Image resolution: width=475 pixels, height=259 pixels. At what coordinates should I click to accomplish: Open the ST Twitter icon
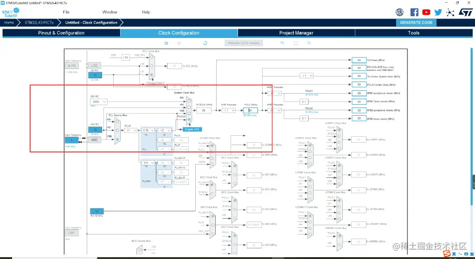click(x=438, y=12)
